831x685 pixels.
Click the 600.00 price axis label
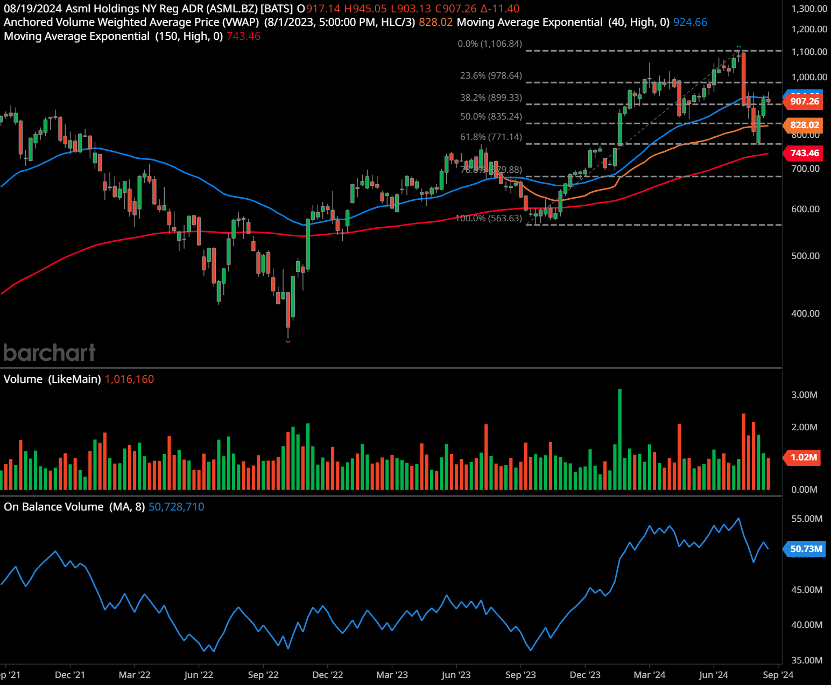tap(805, 209)
